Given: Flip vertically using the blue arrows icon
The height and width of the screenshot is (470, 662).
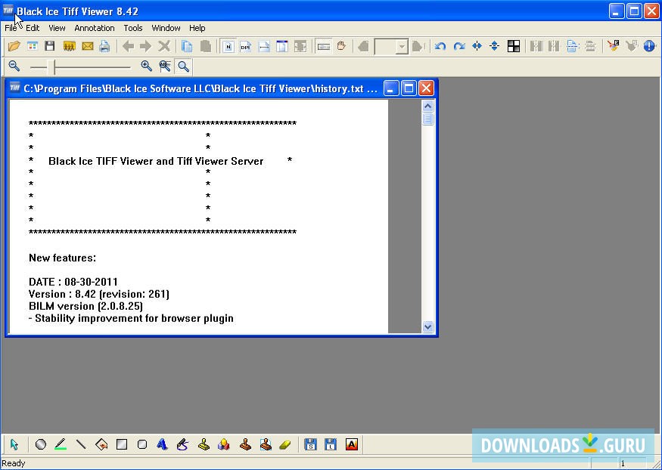Looking at the screenshot, I should pyautogui.click(x=495, y=46).
